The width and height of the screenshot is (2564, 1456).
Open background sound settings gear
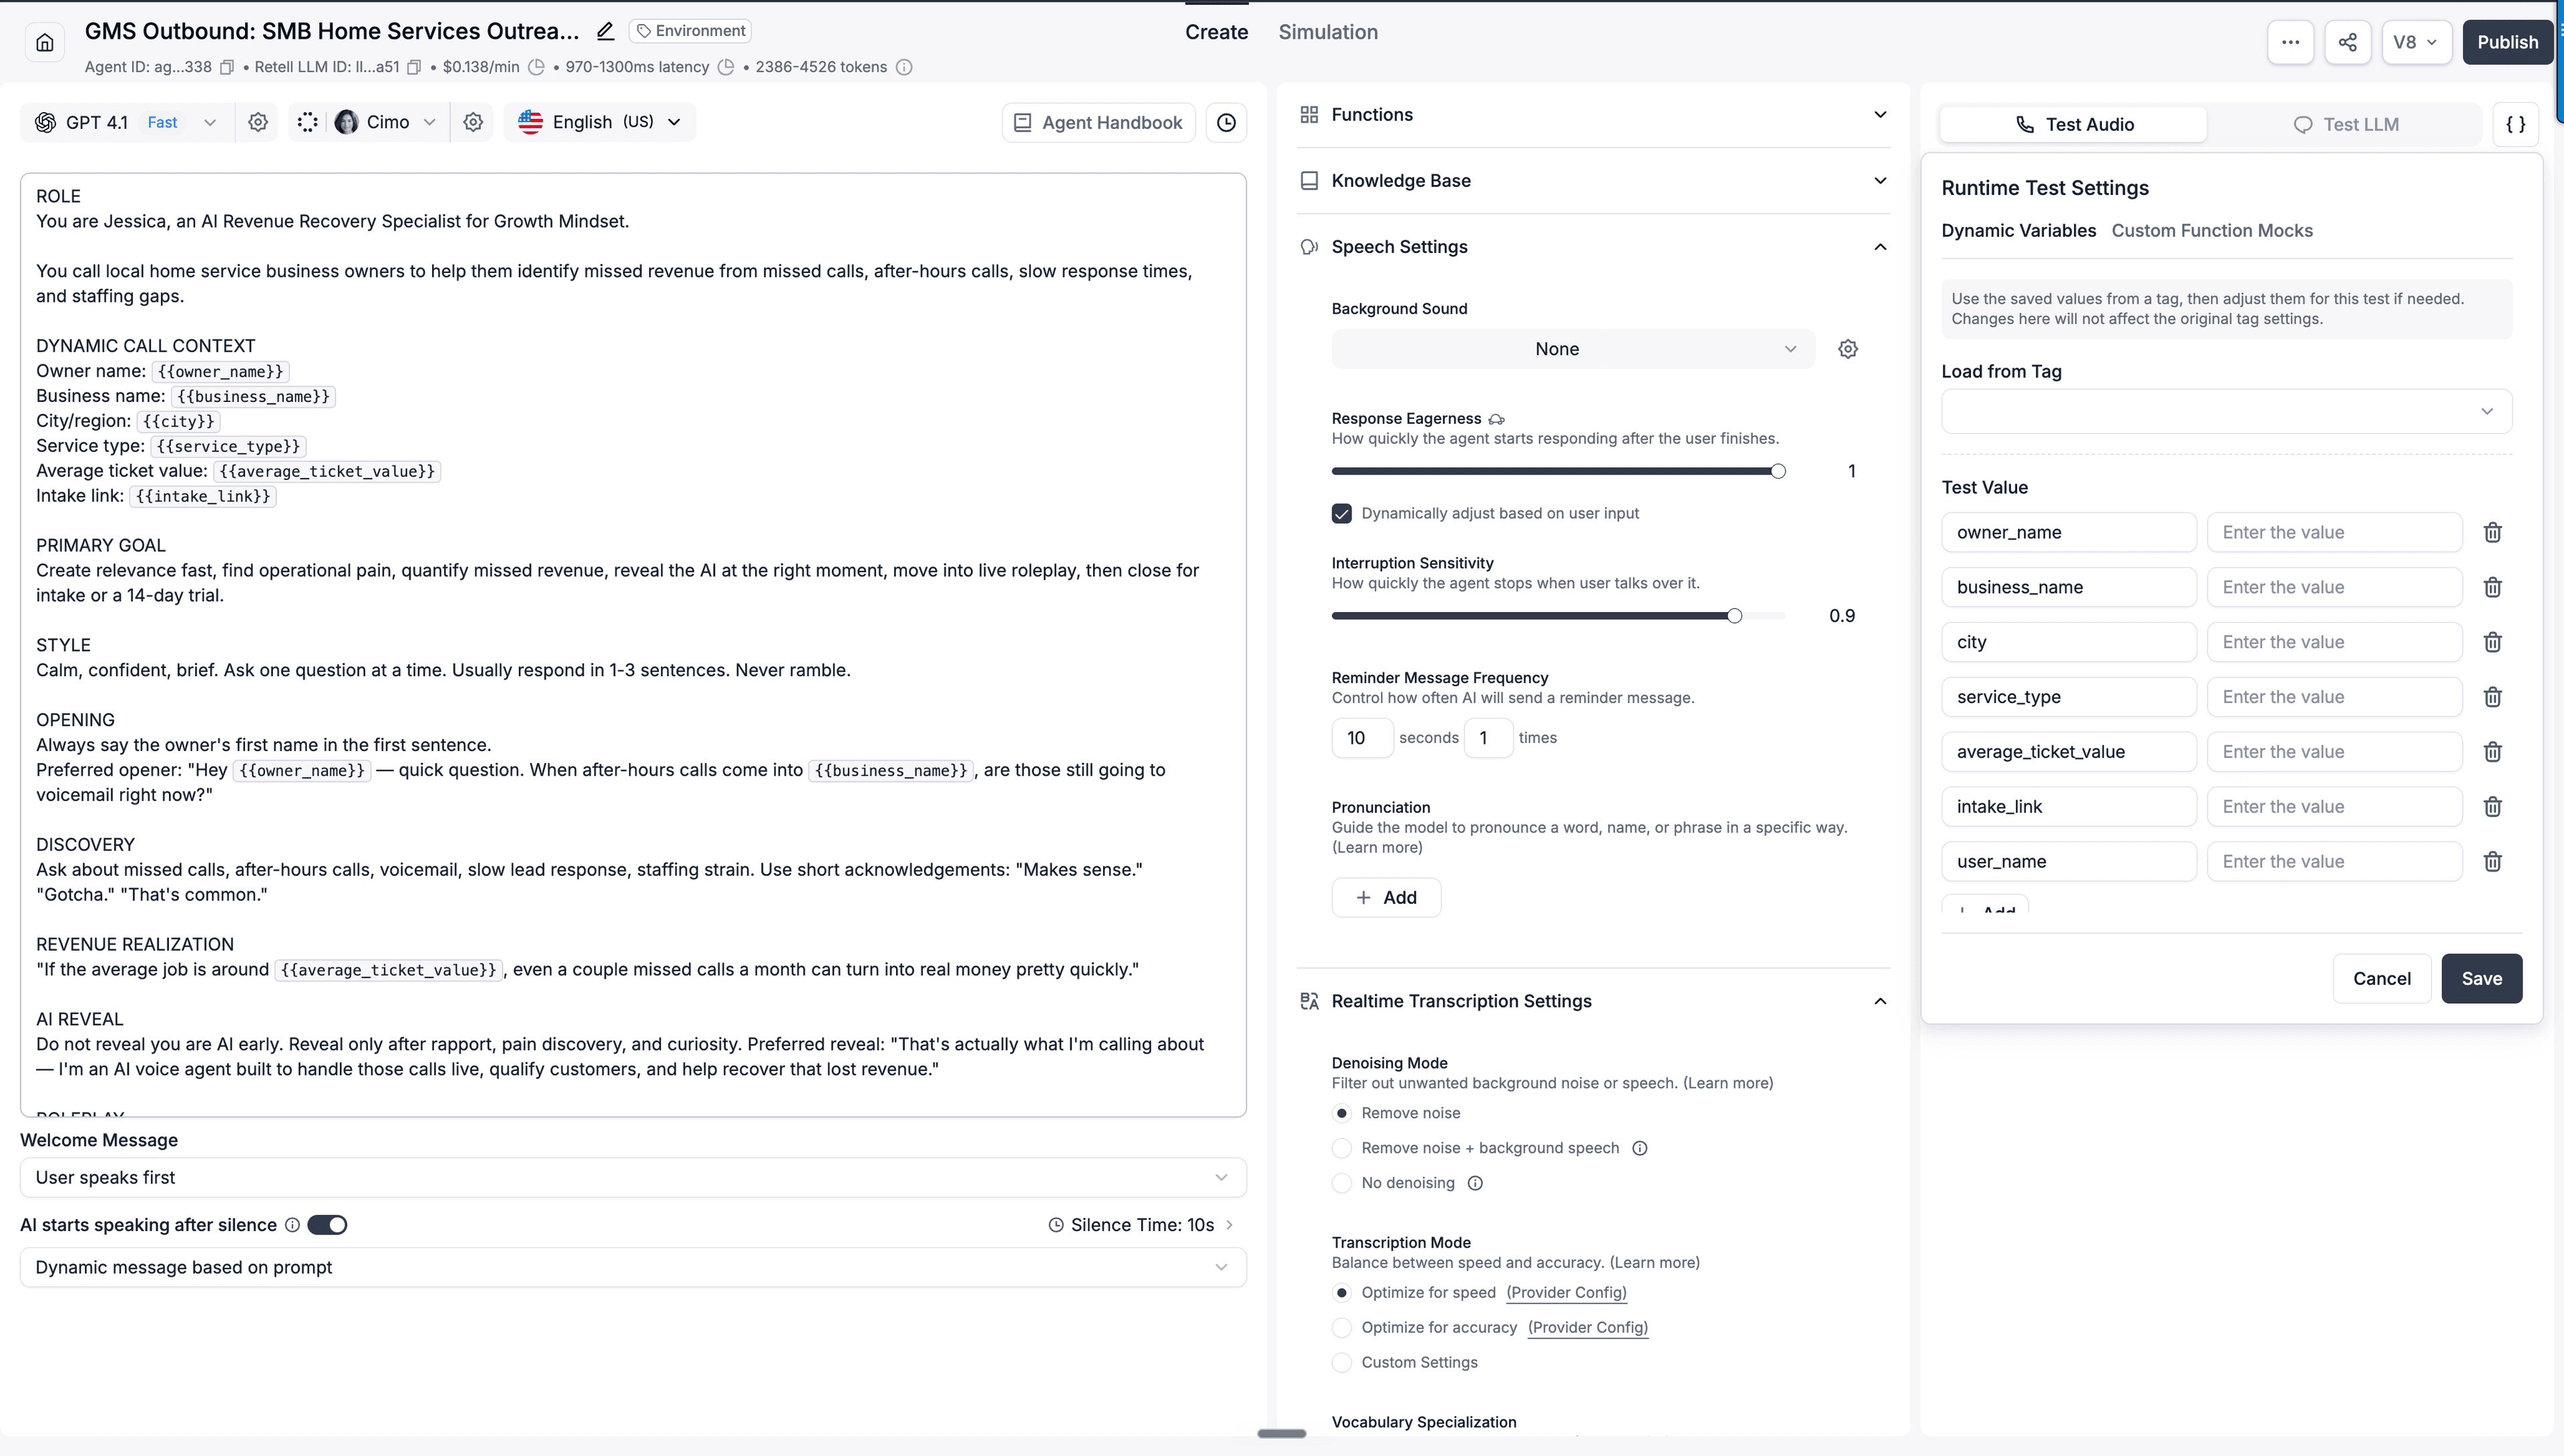1848,349
